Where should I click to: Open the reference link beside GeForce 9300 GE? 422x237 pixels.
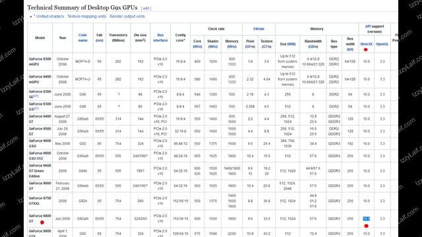click(x=36, y=96)
